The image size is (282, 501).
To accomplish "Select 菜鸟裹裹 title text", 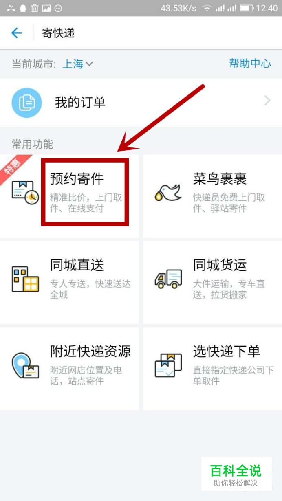I will pyautogui.click(x=220, y=178).
